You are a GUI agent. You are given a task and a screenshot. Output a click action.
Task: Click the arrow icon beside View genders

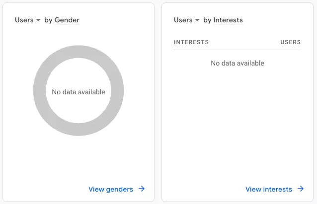pos(142,189)
